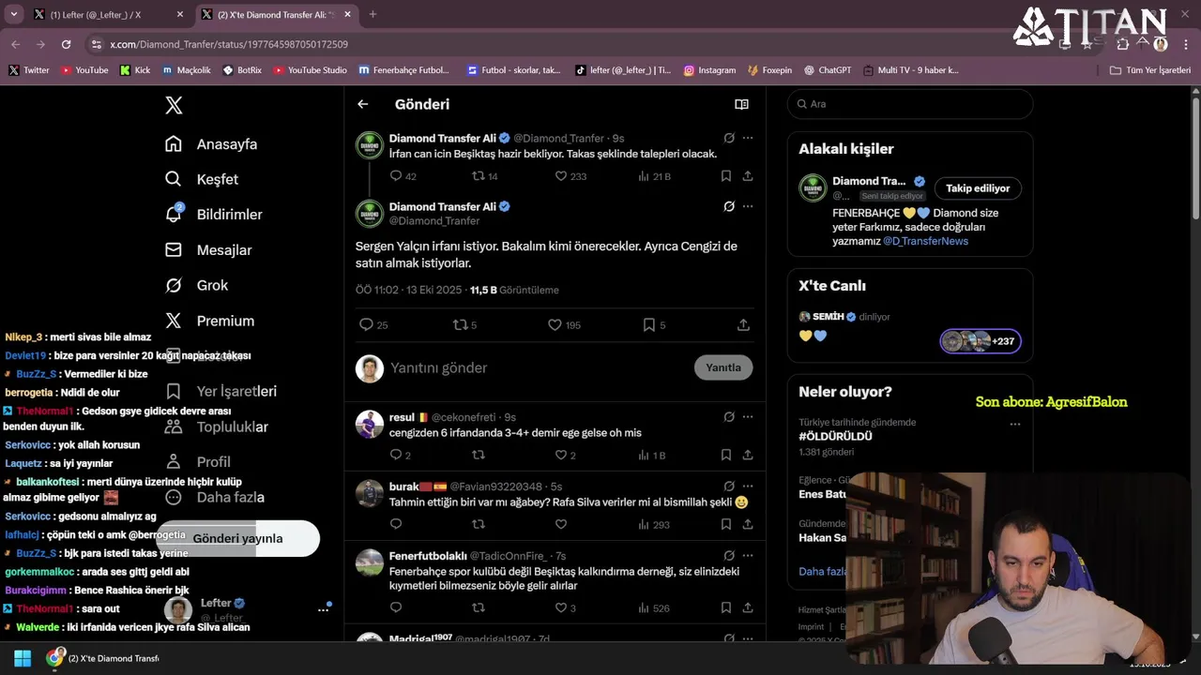1201x675 pixels.
Task: Open the tab search dropdown arrow
Action: point(13,14)
